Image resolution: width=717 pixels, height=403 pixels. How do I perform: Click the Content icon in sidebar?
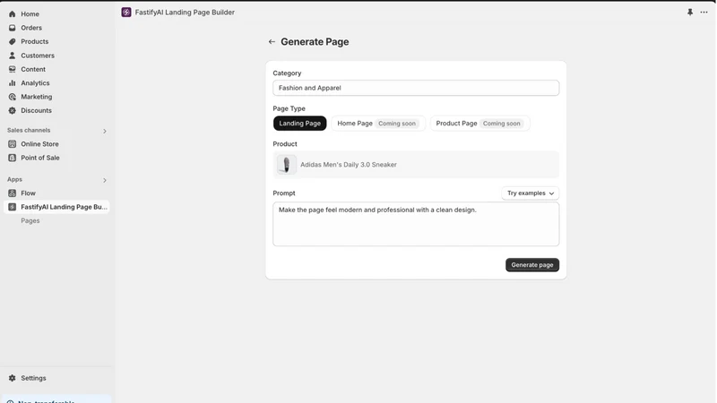[13, 69]
